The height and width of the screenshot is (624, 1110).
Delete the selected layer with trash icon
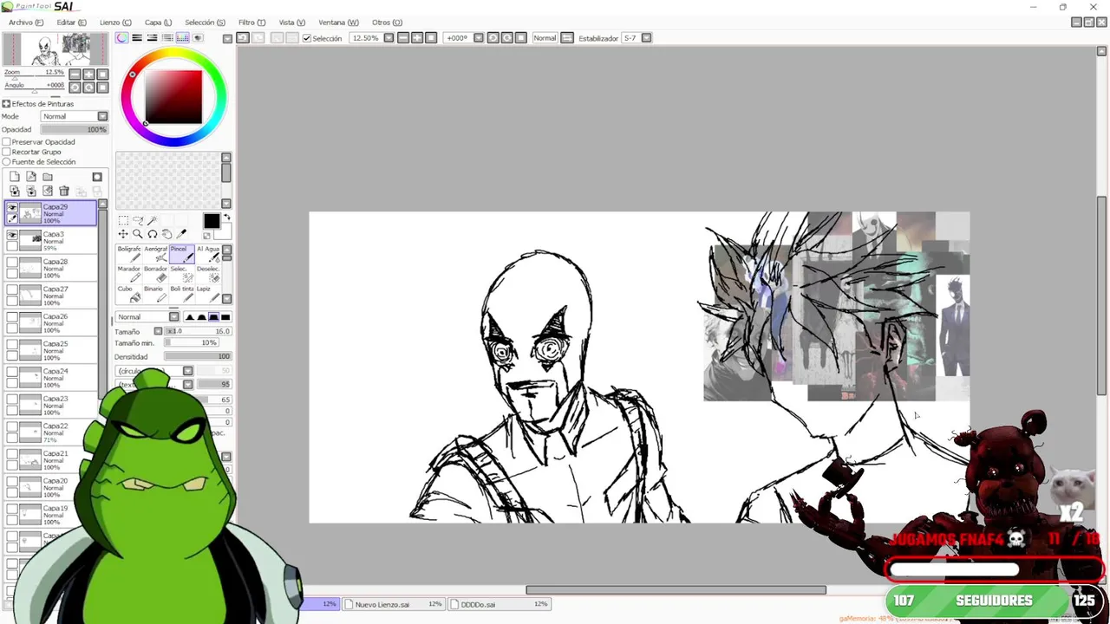pos(64,191)
